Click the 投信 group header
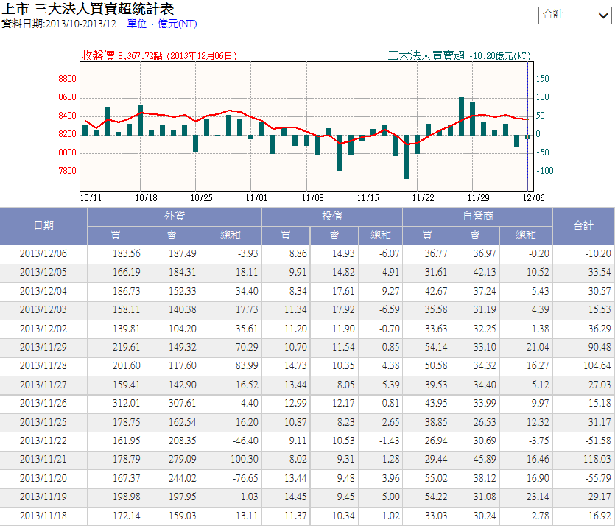 point(332,217)
